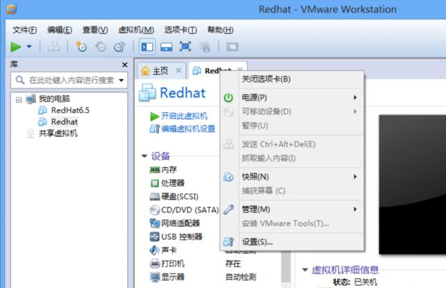Collapse the 我的电脑 tree node
This screenshot has height=288, width=446.
click(x=19, y=99)
